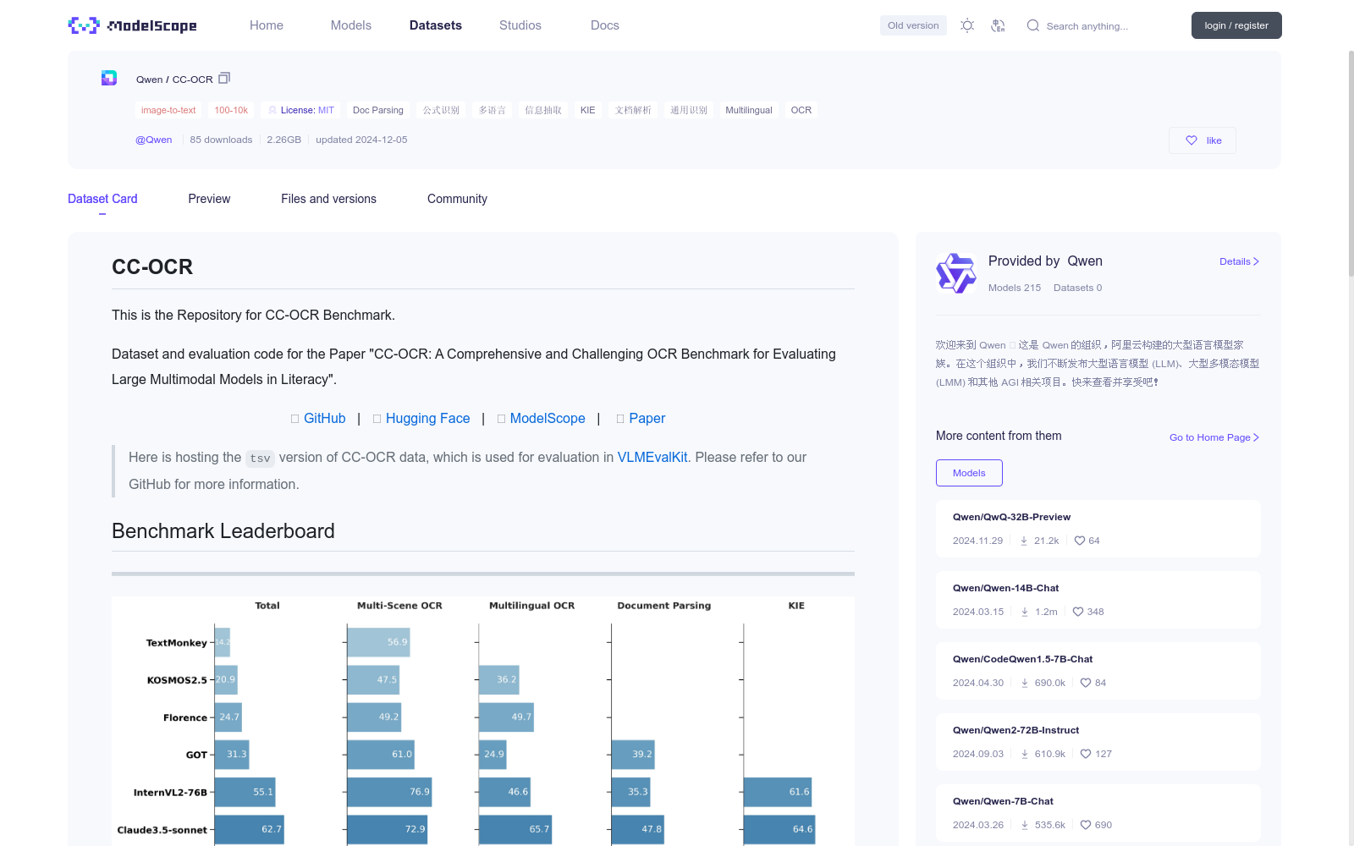Viewport: 1354px width, 846px height.
Task: Click the download icon on Qwen2-72B-Instruct card
Action: tap(1025, 754)
